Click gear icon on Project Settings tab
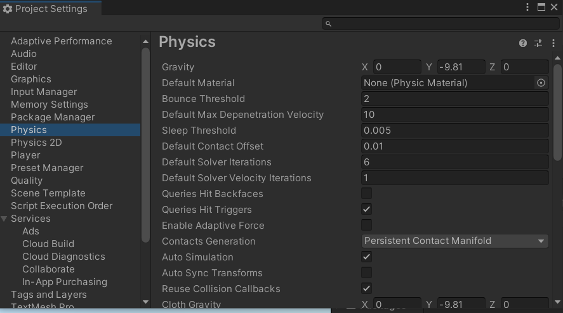The image size is (563, 313). point(8,9)
